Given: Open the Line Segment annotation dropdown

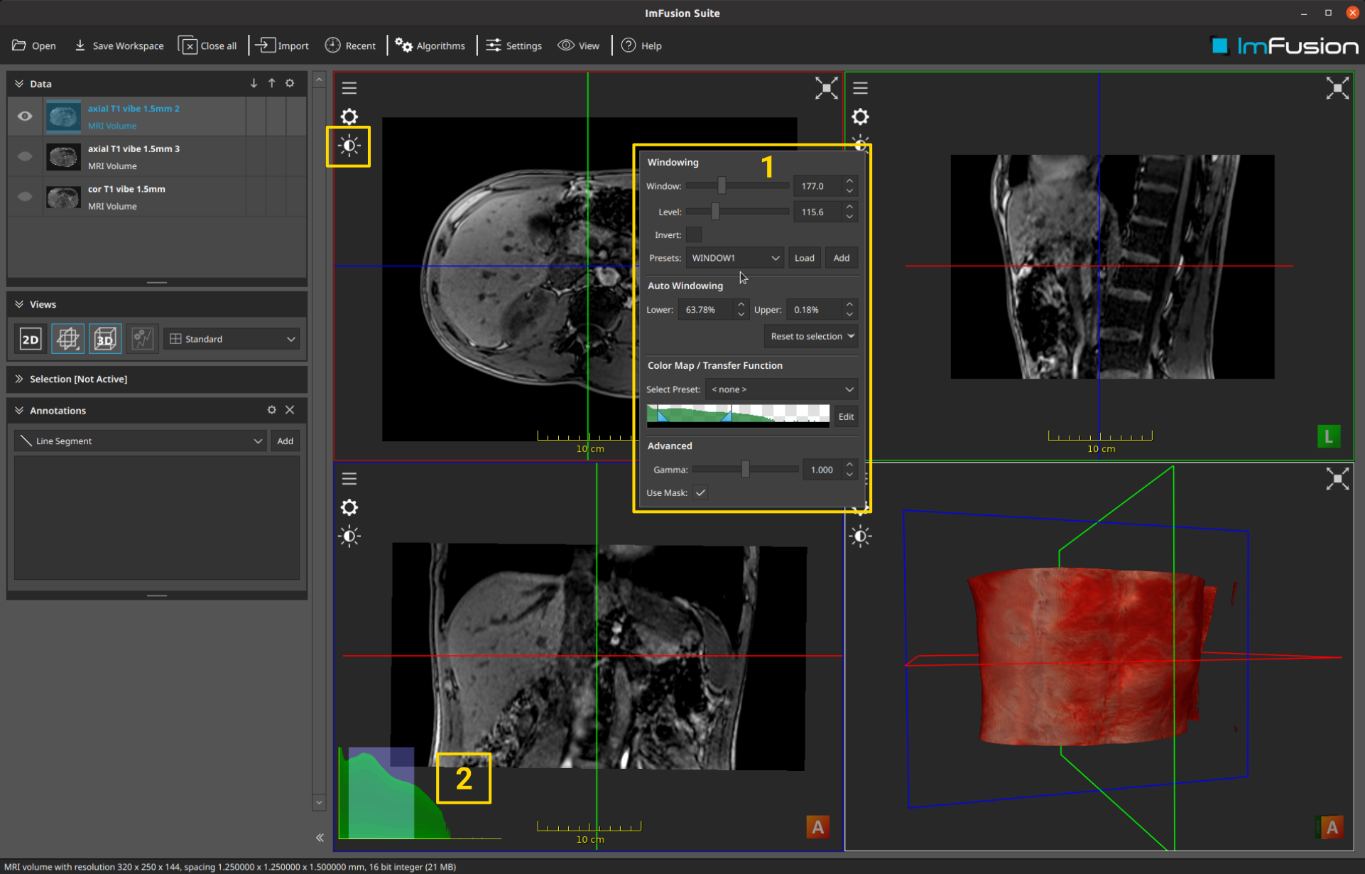Looking at the screenshot, I should [x=140, y=441].
